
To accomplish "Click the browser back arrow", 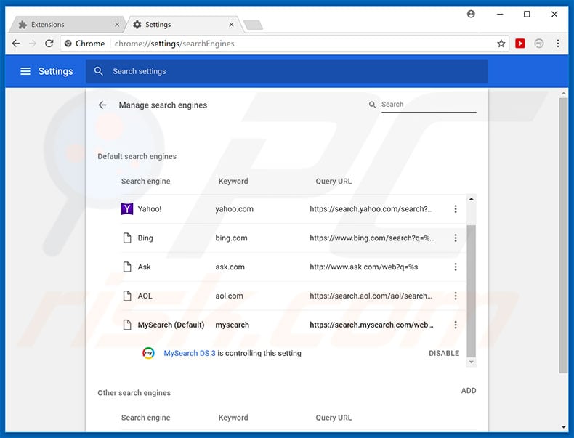I will [16, 44].
